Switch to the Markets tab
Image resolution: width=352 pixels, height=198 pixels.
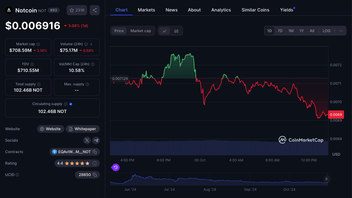[x=146, y=10]
